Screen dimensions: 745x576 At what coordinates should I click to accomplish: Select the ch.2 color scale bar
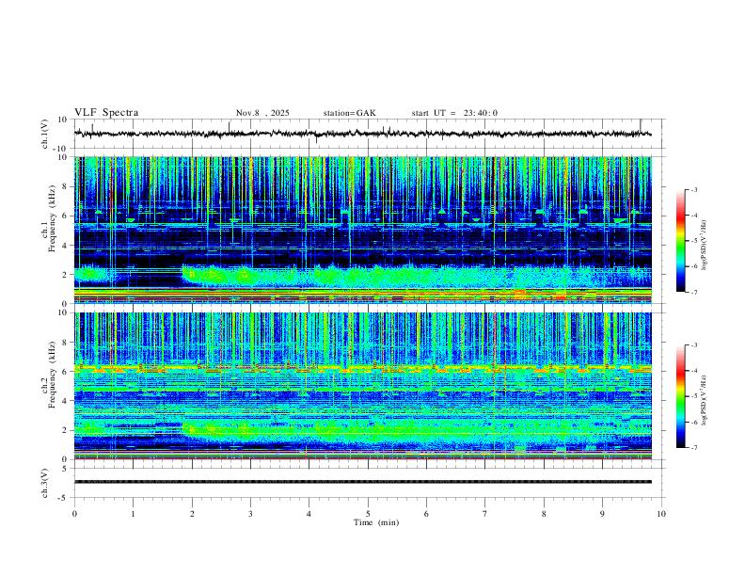(680, 396)
